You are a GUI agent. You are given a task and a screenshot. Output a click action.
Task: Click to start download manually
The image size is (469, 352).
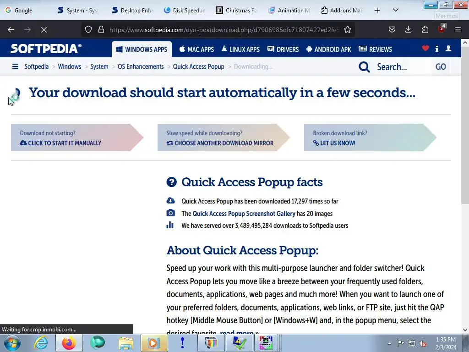[x=77, y=137]
